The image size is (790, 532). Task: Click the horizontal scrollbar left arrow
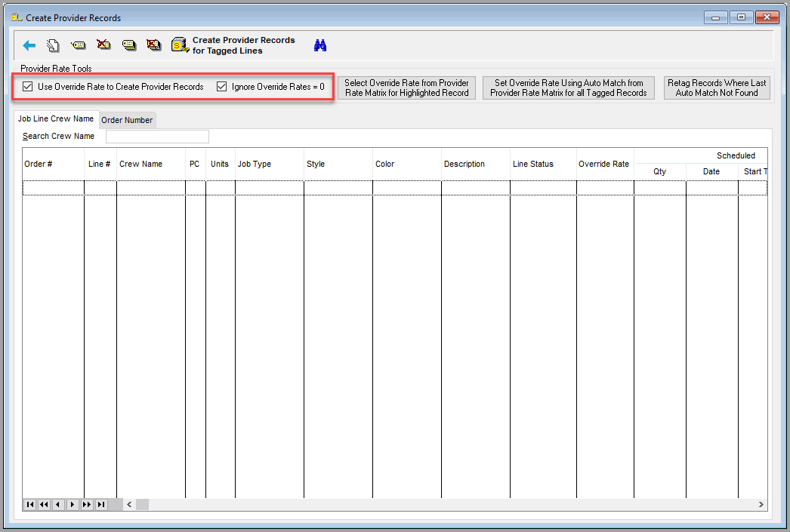[x=129, y=504]
